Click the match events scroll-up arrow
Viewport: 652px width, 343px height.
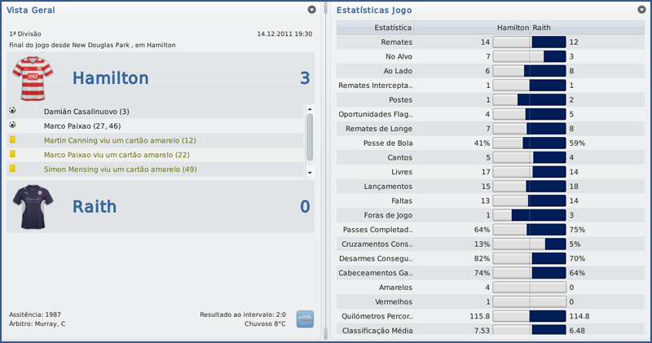click(310, 108)
